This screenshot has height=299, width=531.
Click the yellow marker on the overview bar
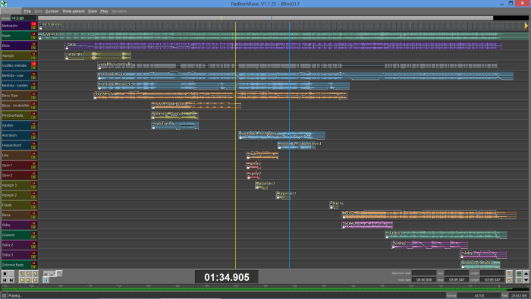222,18
